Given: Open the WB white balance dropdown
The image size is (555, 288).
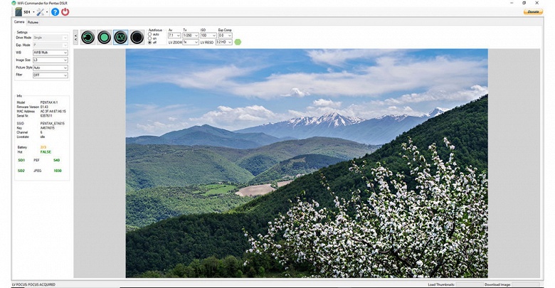Looking at the screenshot, I should tap(51, 53).
